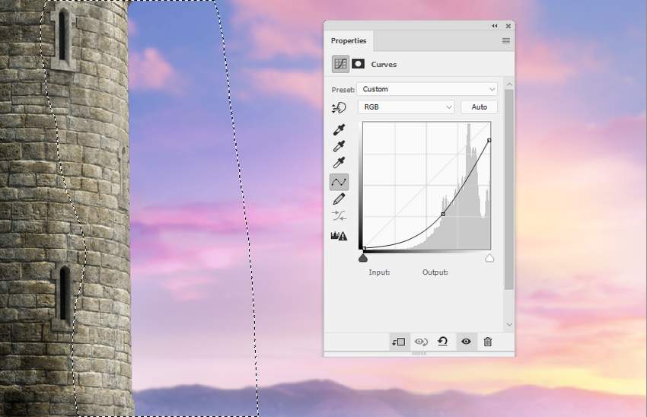Screen dimensions: 647x417
Task: Select the bottom-left curve control point
Action: pyautogui.click(x=364, y=249)
